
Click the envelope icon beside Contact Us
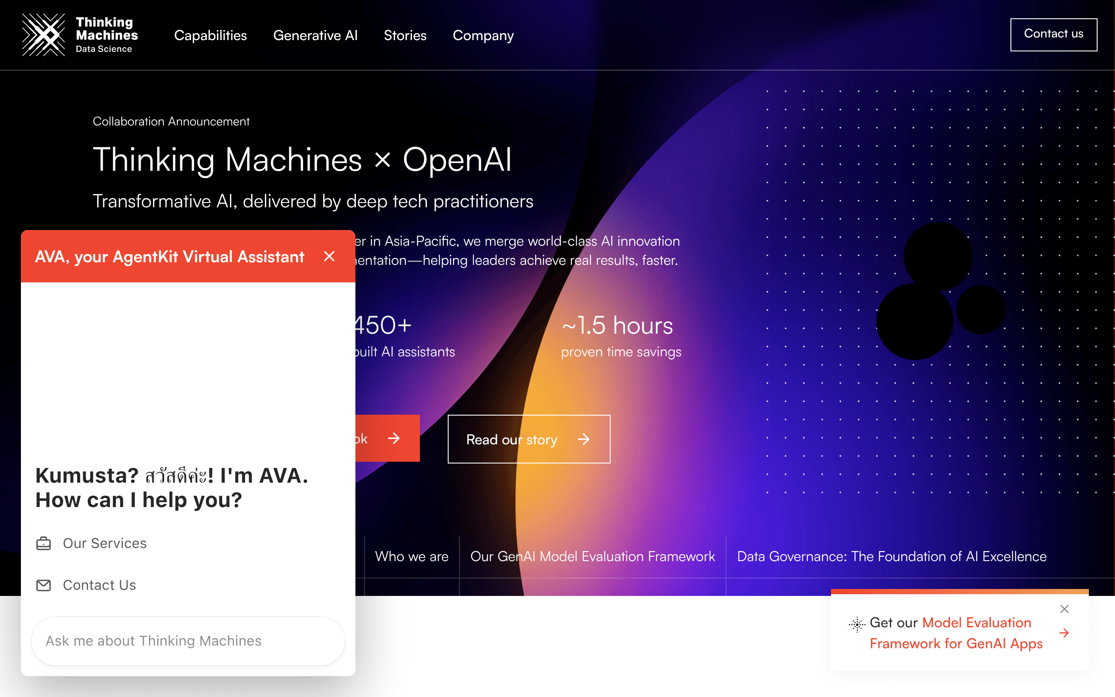44,585
